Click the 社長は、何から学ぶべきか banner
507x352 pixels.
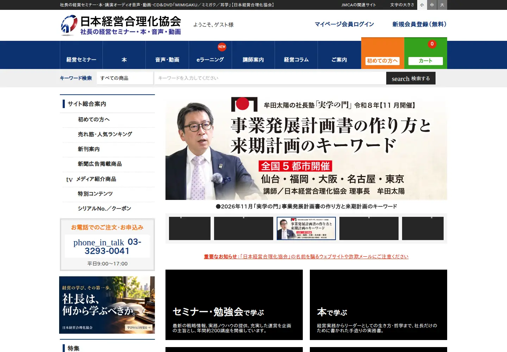(107, 305)
